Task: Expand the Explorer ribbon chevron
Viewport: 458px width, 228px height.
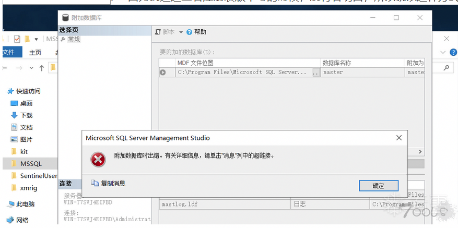Action: point(443,52)
